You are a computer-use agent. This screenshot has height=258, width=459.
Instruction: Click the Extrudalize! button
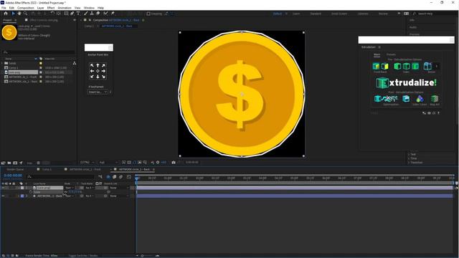(x=407, y=83)
